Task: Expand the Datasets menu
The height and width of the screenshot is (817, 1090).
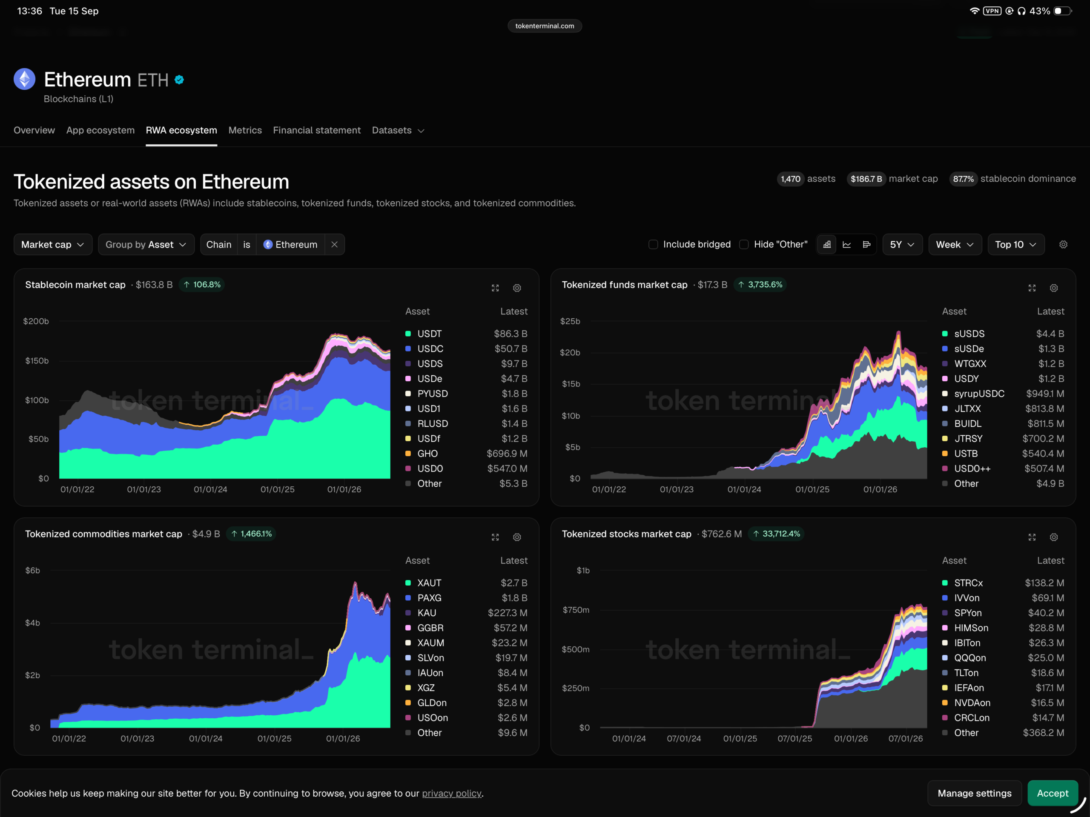Action: coord(398,131)
